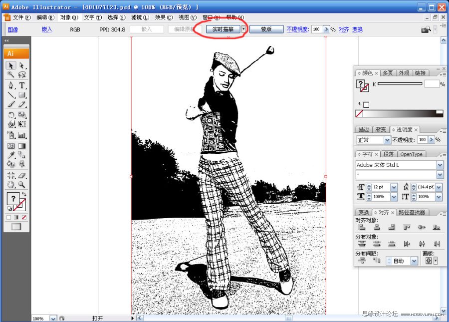Open the Adobe 宋体 font family dropdown
The image size is (449, 322).
coord(440,165)
